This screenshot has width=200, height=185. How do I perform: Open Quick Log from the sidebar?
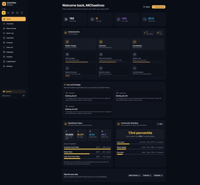pos(14,33)
